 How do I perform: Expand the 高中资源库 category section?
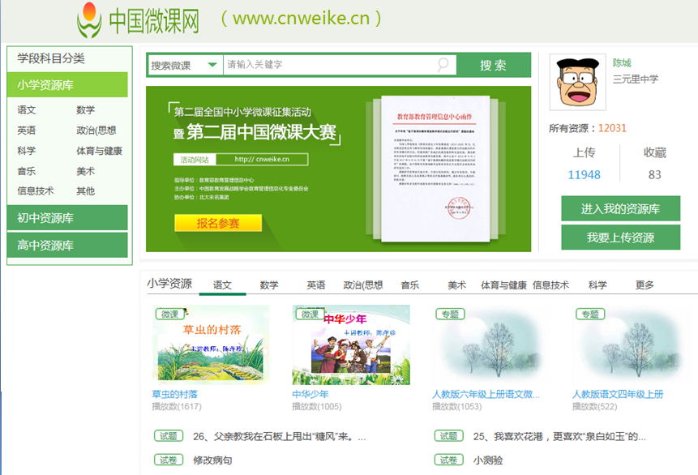68,245
